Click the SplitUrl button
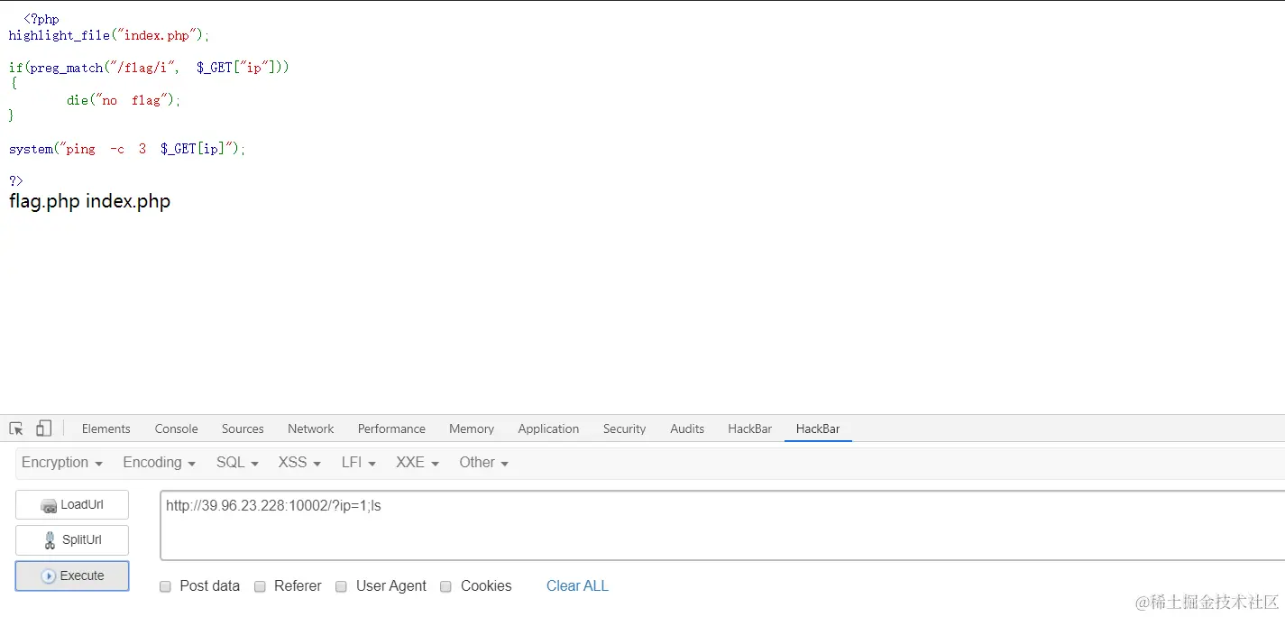The width and height of the screenshot is (1285, 617). pyautogui.click(x=72, y=540)
